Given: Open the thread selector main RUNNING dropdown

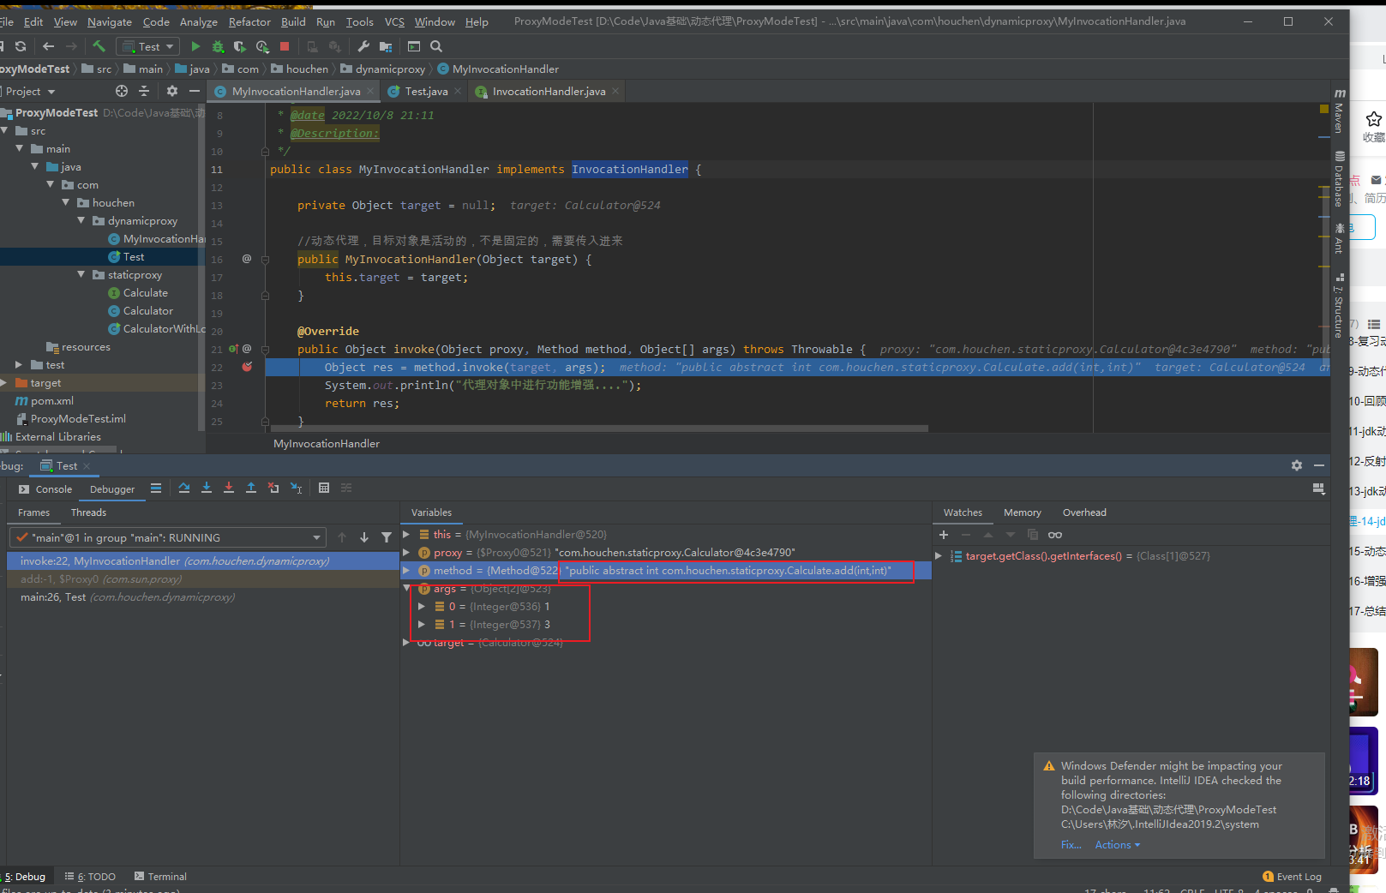Looking at the screenshot, I should (x=167, y=537).
